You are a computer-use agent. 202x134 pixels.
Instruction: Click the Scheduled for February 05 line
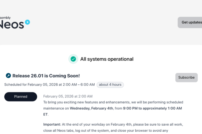pyautogui.click(x=49, y=84)
